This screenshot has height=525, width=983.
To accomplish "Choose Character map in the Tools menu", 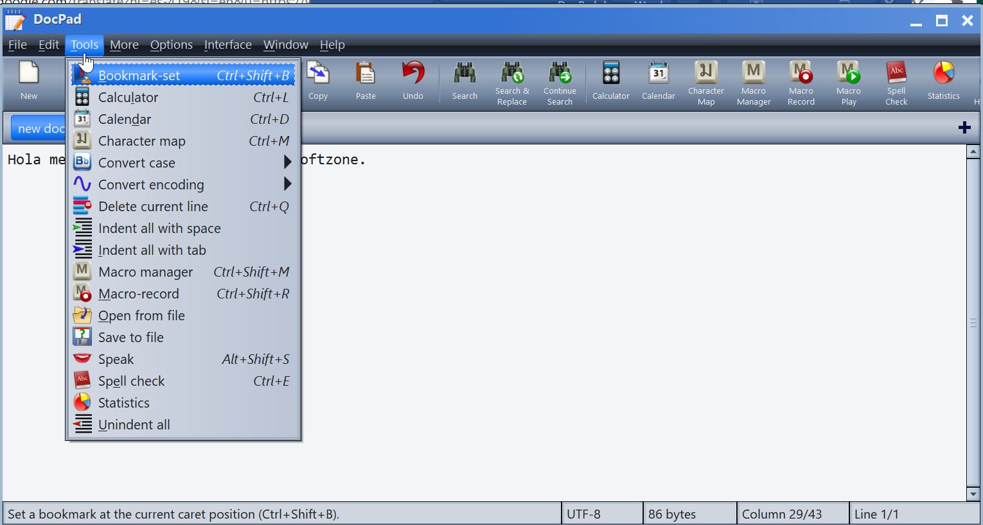I will tap(183, 141).
